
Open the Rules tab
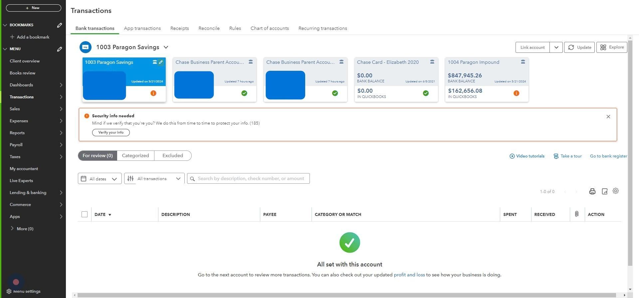pos(235,29)
